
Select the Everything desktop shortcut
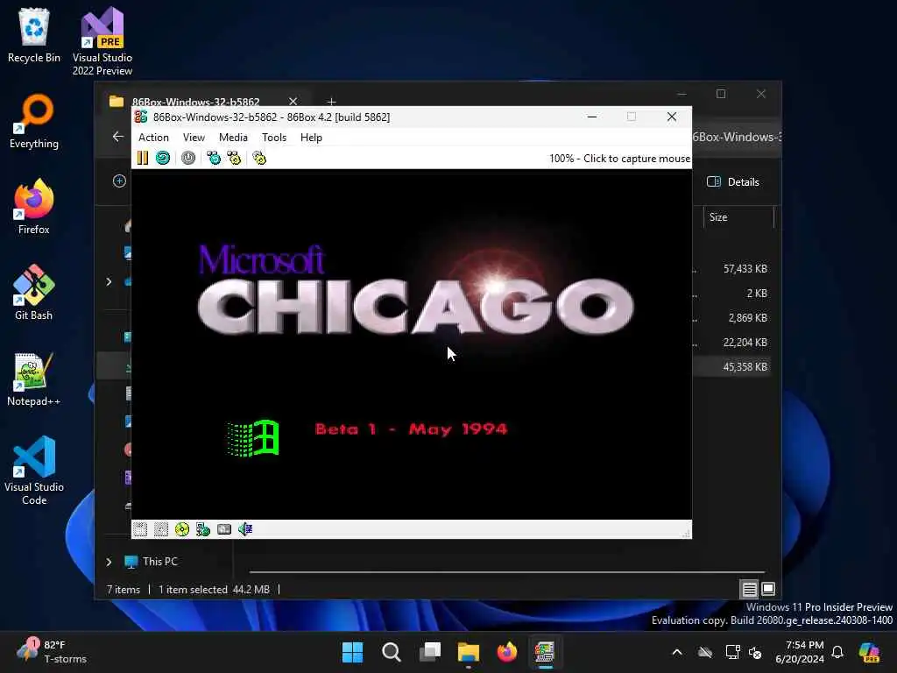click(34, 121)
